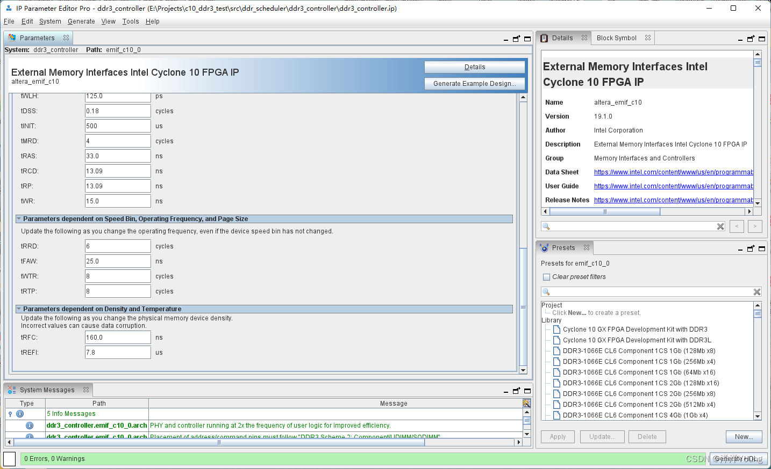The image size is (771, 469).
Task: Minimize the System Messages panel
Action: point(506,391)
